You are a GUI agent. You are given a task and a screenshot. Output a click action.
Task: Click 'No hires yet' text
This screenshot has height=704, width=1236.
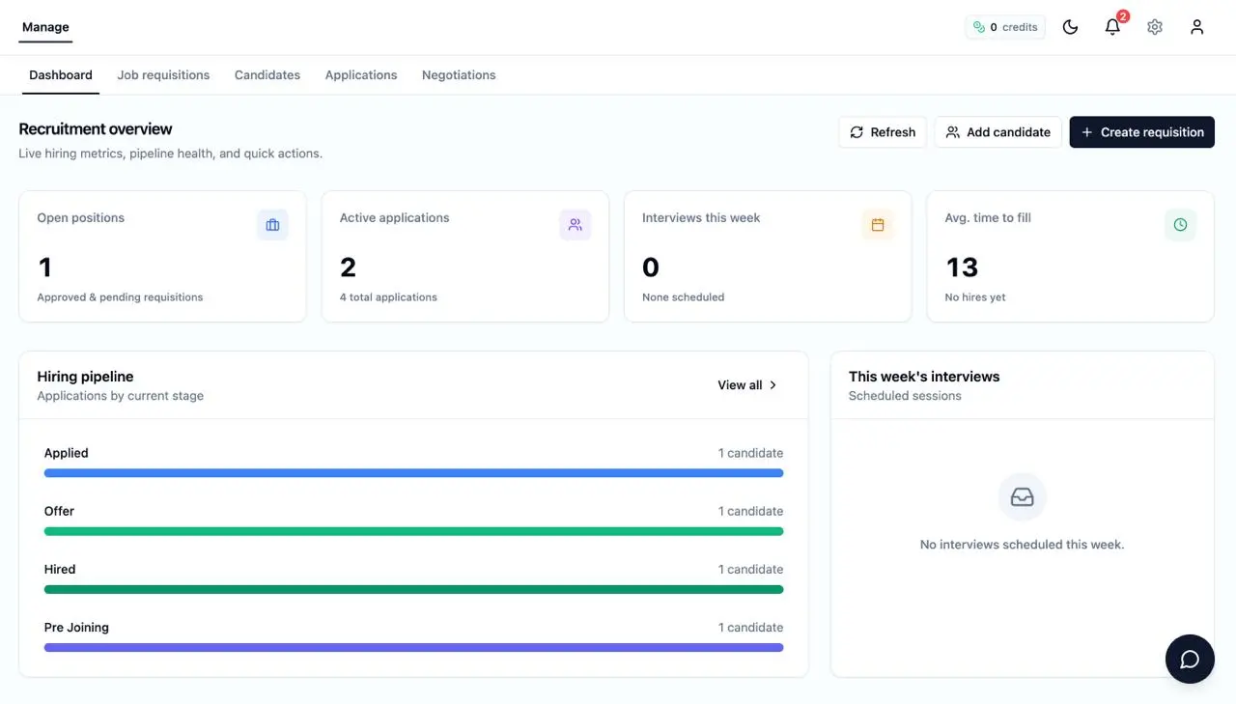(x=975, y=297)
